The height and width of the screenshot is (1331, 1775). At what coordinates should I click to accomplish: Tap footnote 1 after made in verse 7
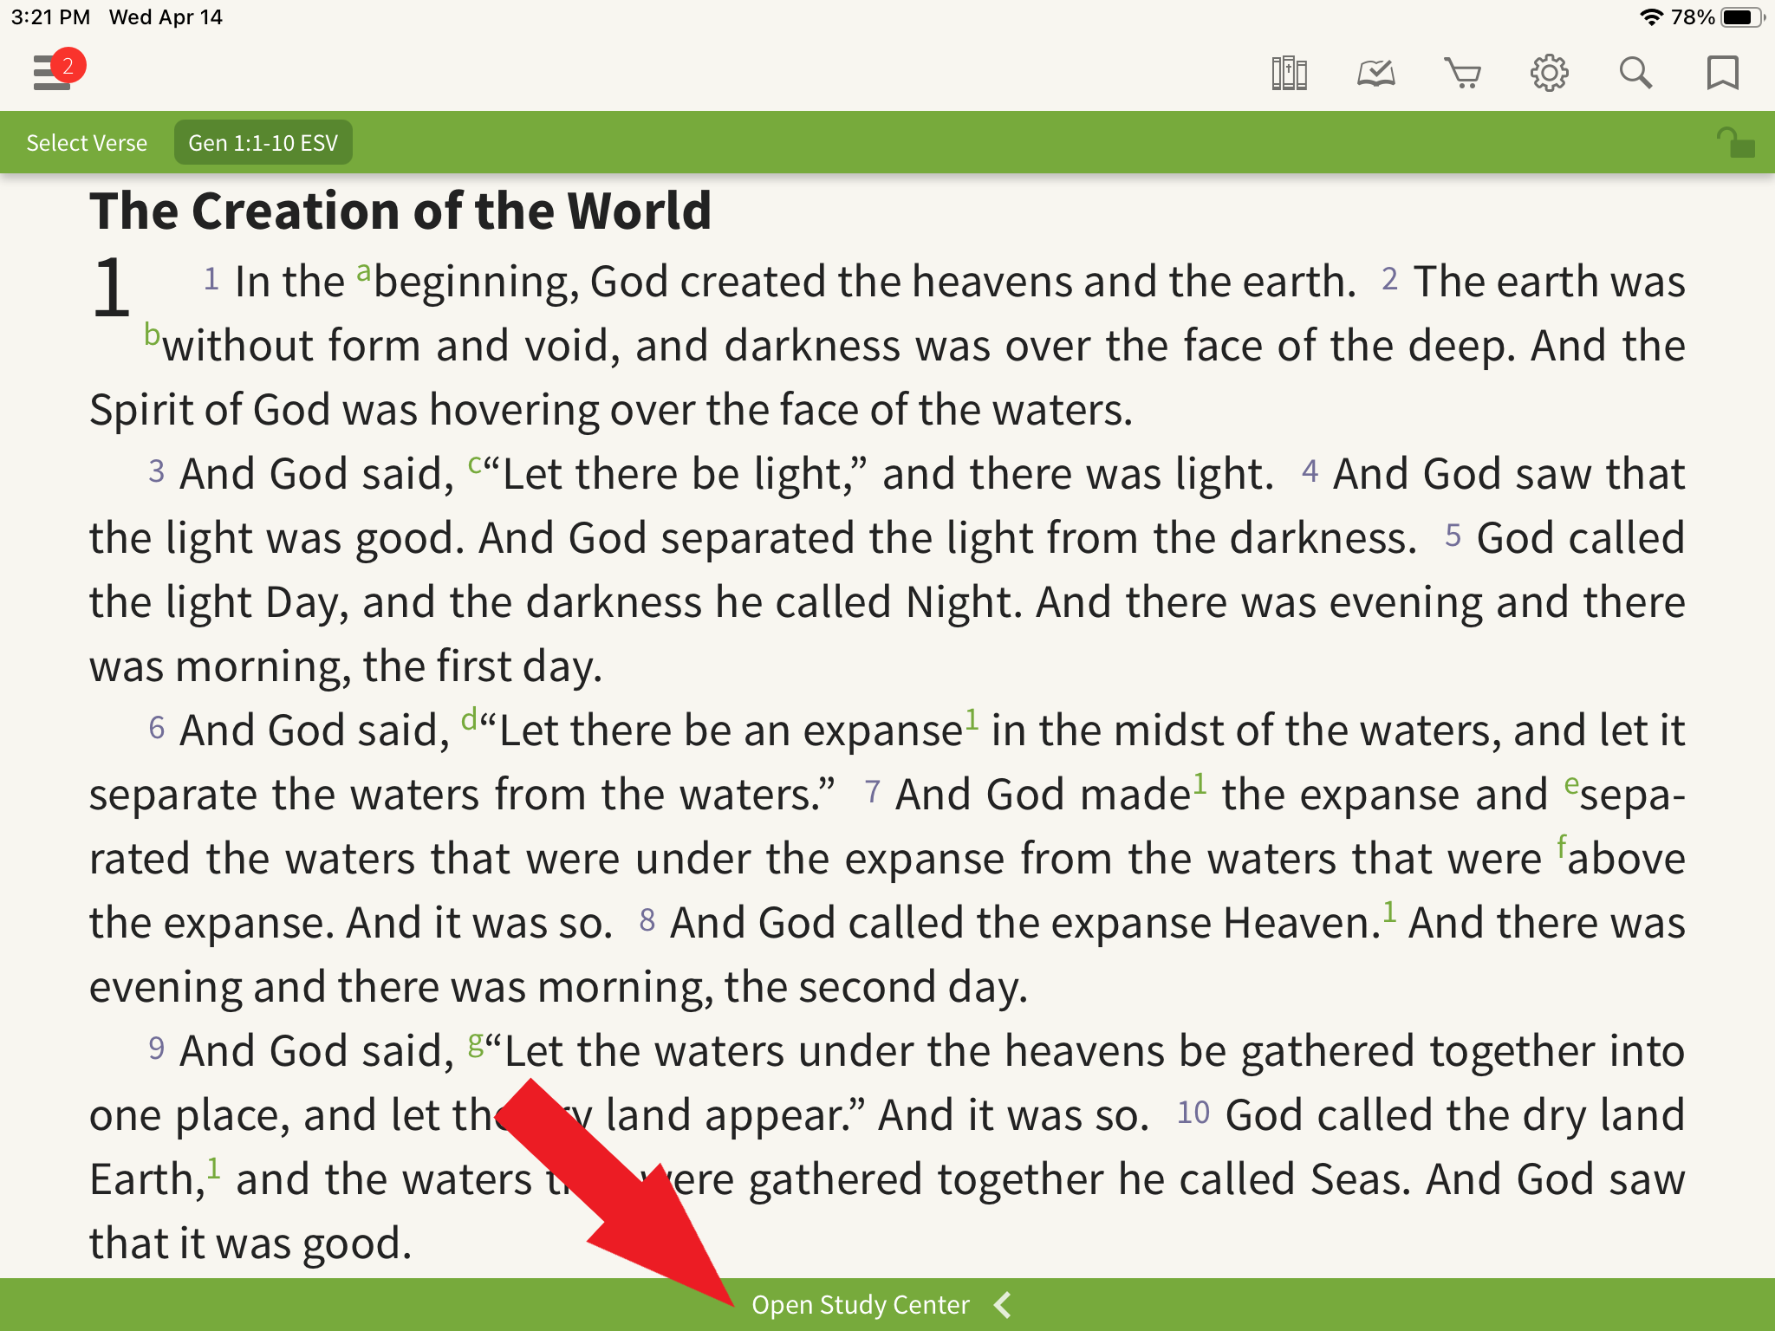[x=1200, y=783]
